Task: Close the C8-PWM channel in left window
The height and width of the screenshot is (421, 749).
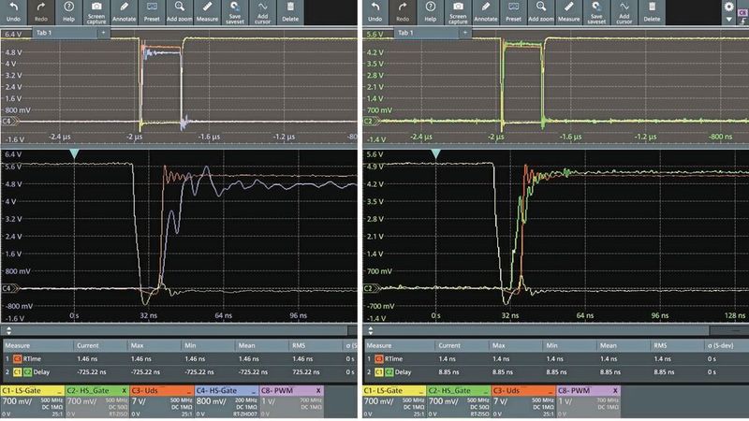Action: tap(318, 391)
